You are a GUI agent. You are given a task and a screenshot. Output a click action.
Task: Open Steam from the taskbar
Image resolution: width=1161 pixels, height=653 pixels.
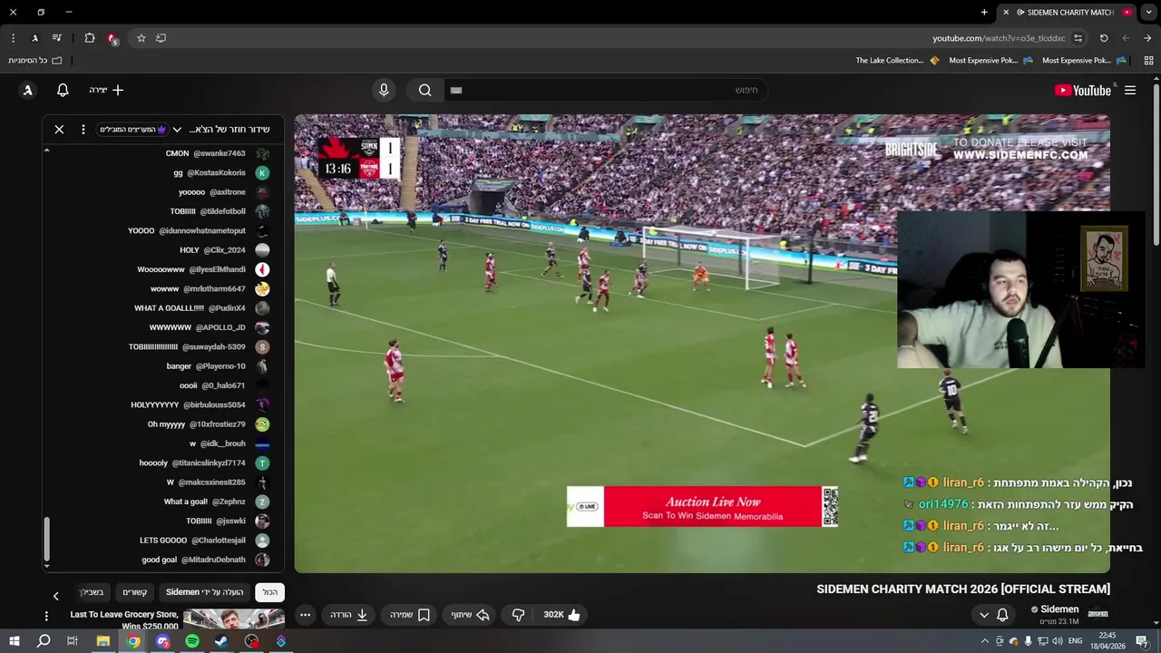click(221, 641)
